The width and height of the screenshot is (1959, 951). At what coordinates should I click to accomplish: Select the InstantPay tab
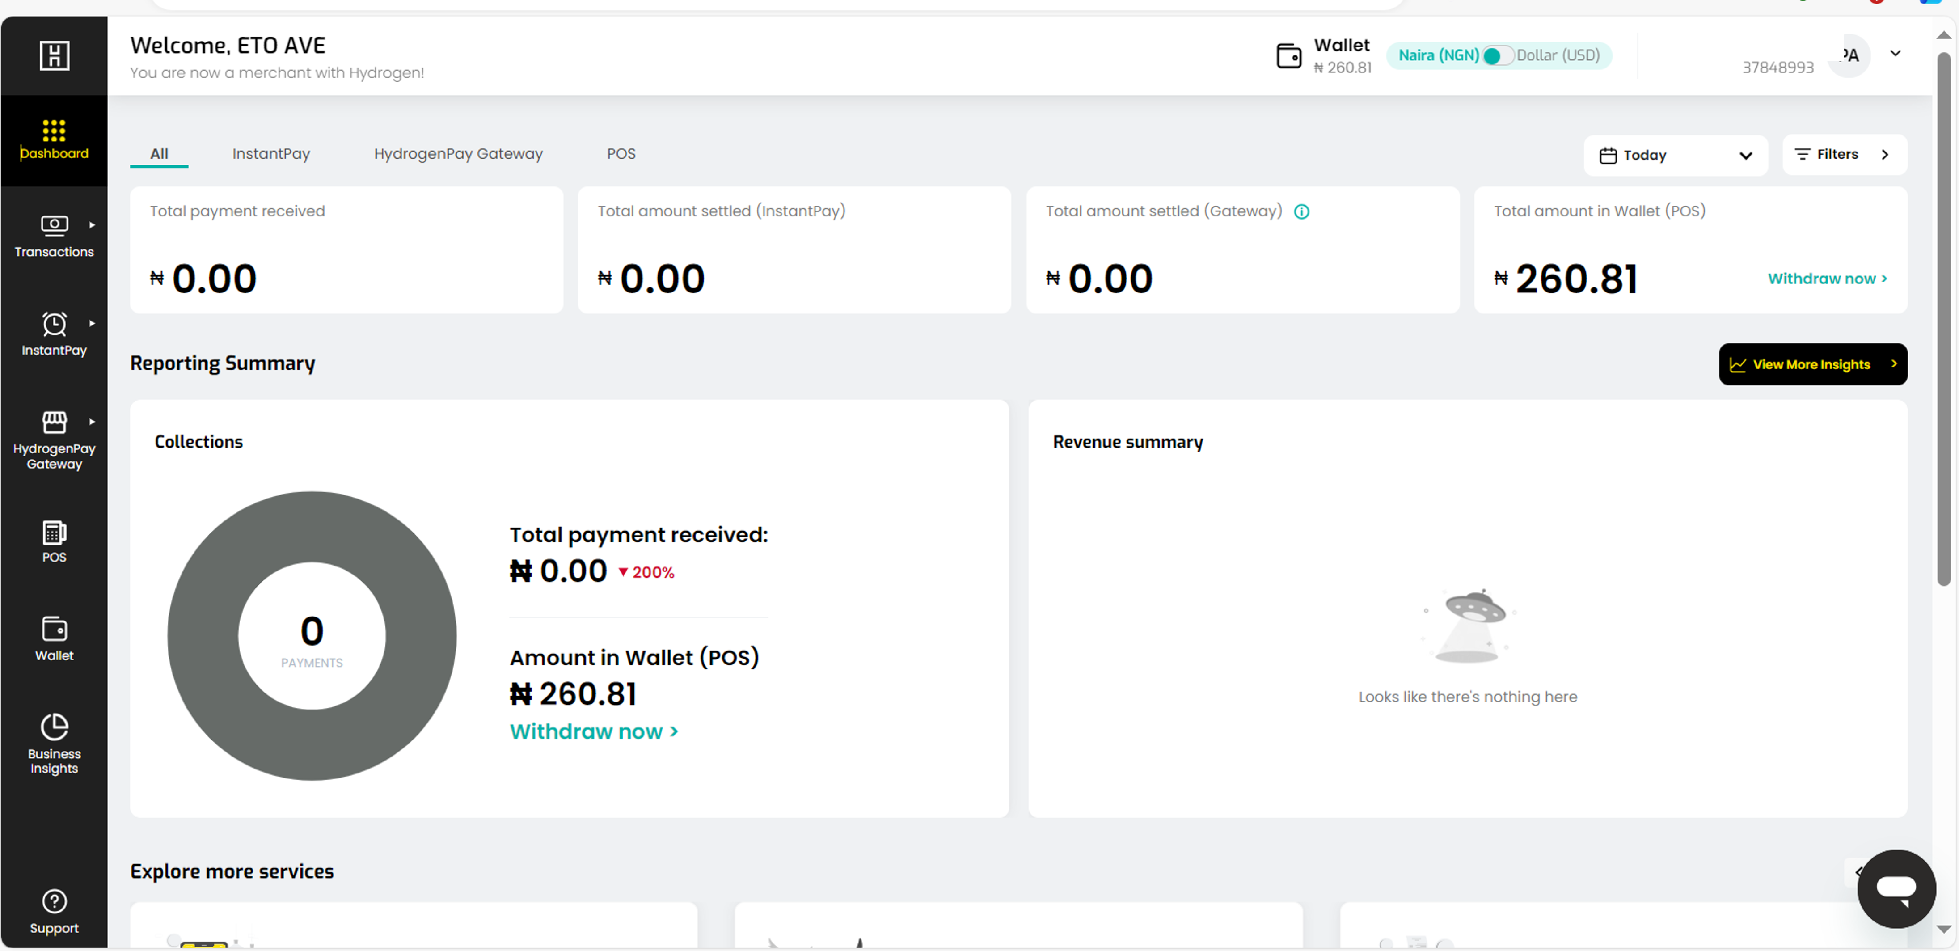point(271,153)
